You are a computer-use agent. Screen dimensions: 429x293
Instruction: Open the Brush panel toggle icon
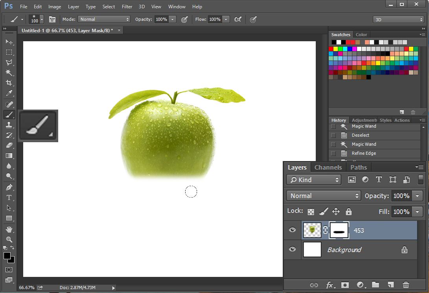click(52, 19)
